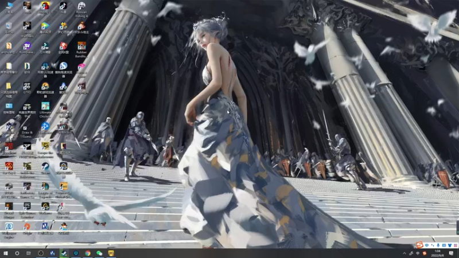Open the Rubber Bandits shortcut
The image size is (459, 258).
coord(81,46)
